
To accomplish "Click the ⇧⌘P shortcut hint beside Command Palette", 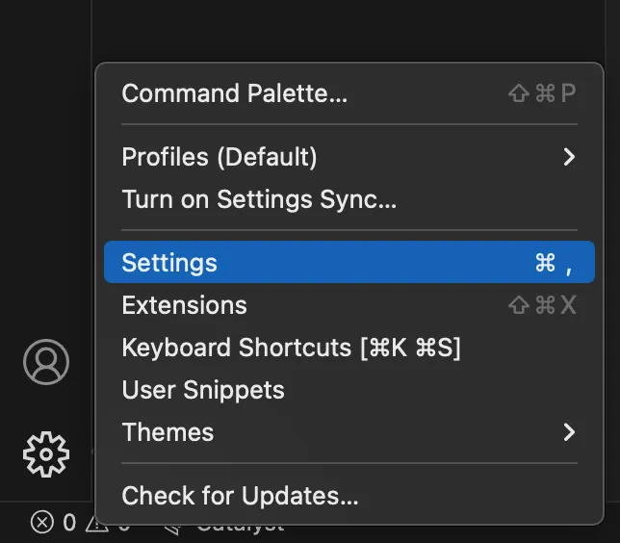I will tap(542, 93).
